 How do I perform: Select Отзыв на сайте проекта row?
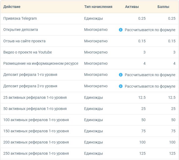click(90, 41)
